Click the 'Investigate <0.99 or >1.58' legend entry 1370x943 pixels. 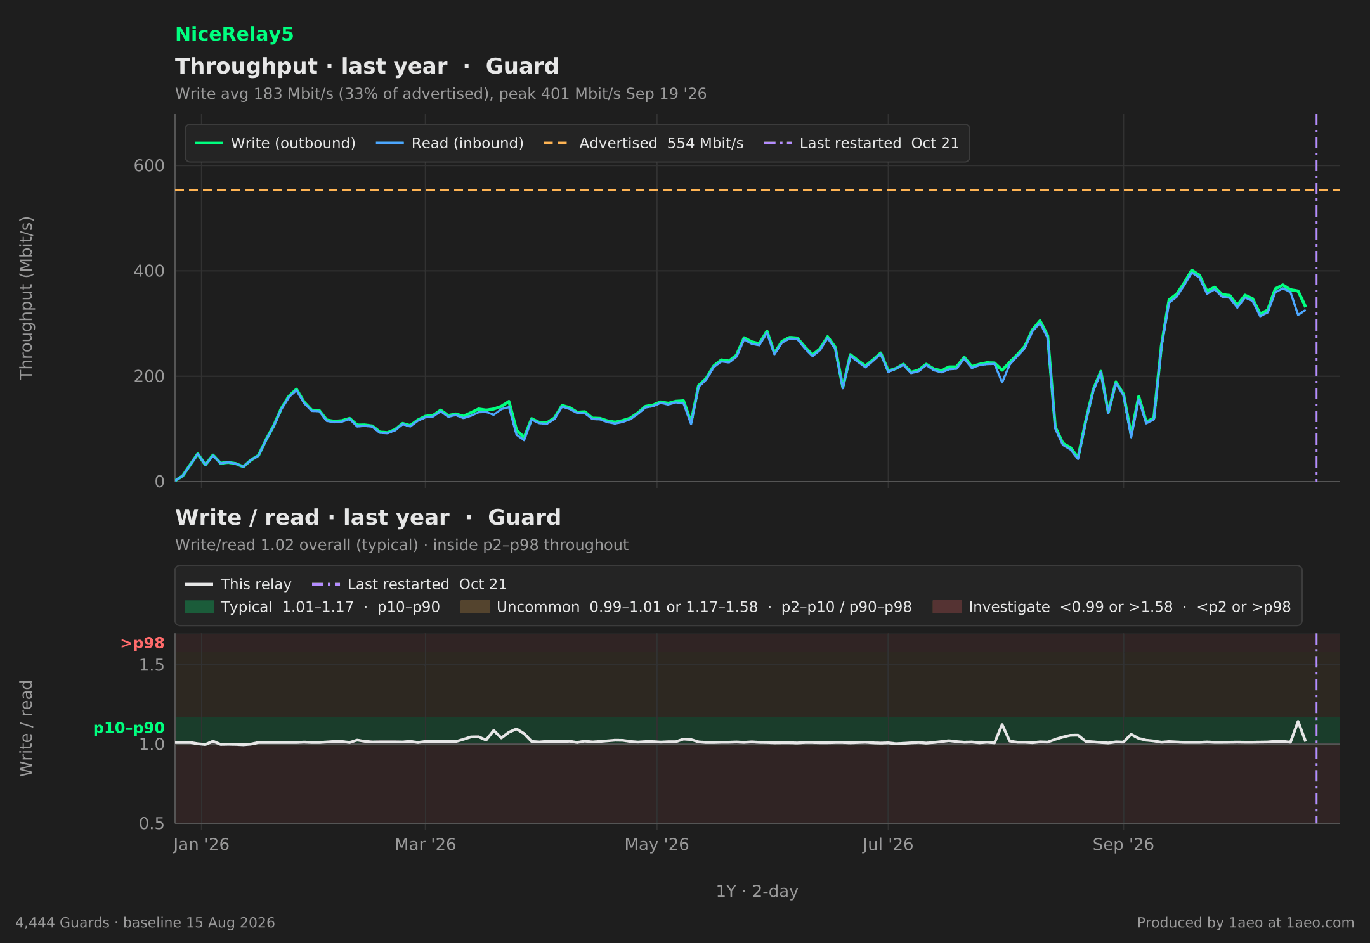[1111, 607]
